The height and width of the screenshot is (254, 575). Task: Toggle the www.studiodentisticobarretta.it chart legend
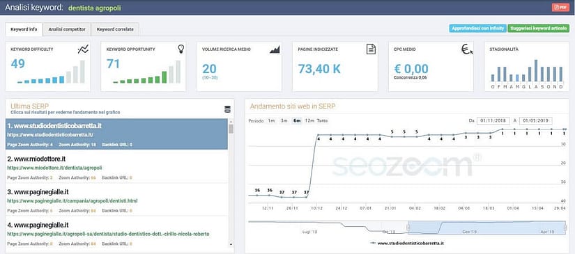pos(406,243)
